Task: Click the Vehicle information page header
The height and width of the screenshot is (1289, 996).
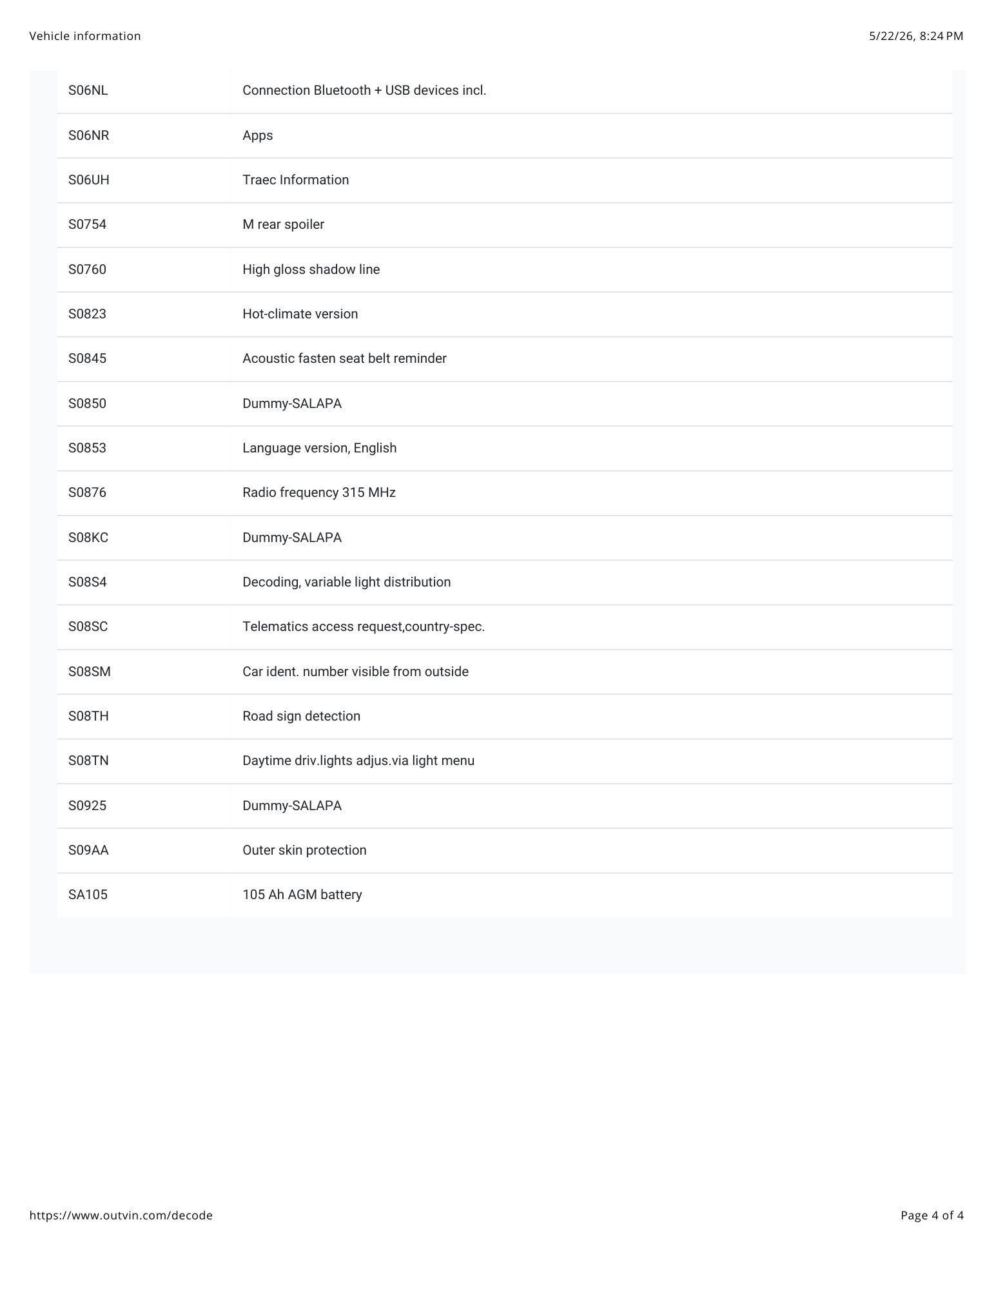Action: click(85, 36)
